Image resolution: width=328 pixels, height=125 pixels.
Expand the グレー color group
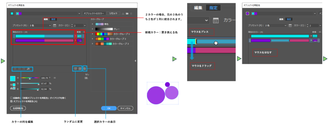tap(93, 29)
